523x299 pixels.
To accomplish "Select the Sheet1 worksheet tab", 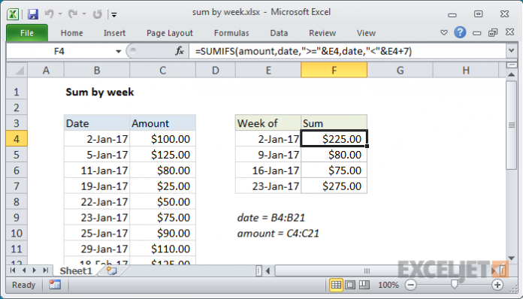I will (x=76, y=270).
